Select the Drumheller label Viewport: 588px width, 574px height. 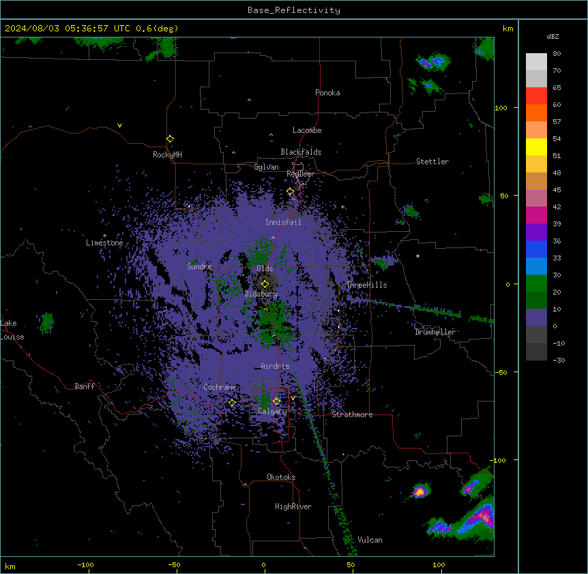pos(435,332)
